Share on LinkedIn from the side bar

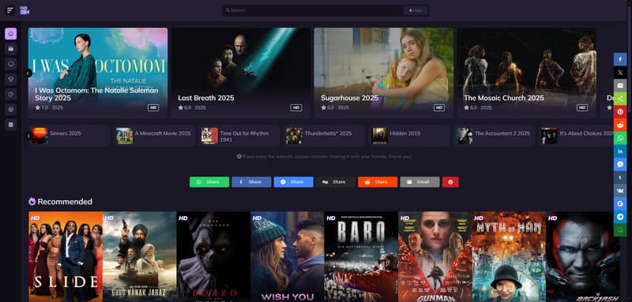pos(620,151)
